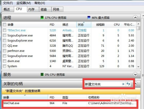Image resolution: width=144 pixels, height=109 pixels.
Task: Click the NT Ker... description cell
Action: click(68, 66)
